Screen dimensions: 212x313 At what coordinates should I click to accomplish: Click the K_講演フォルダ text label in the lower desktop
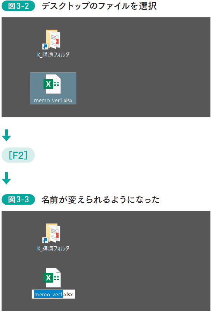[53, 248]
